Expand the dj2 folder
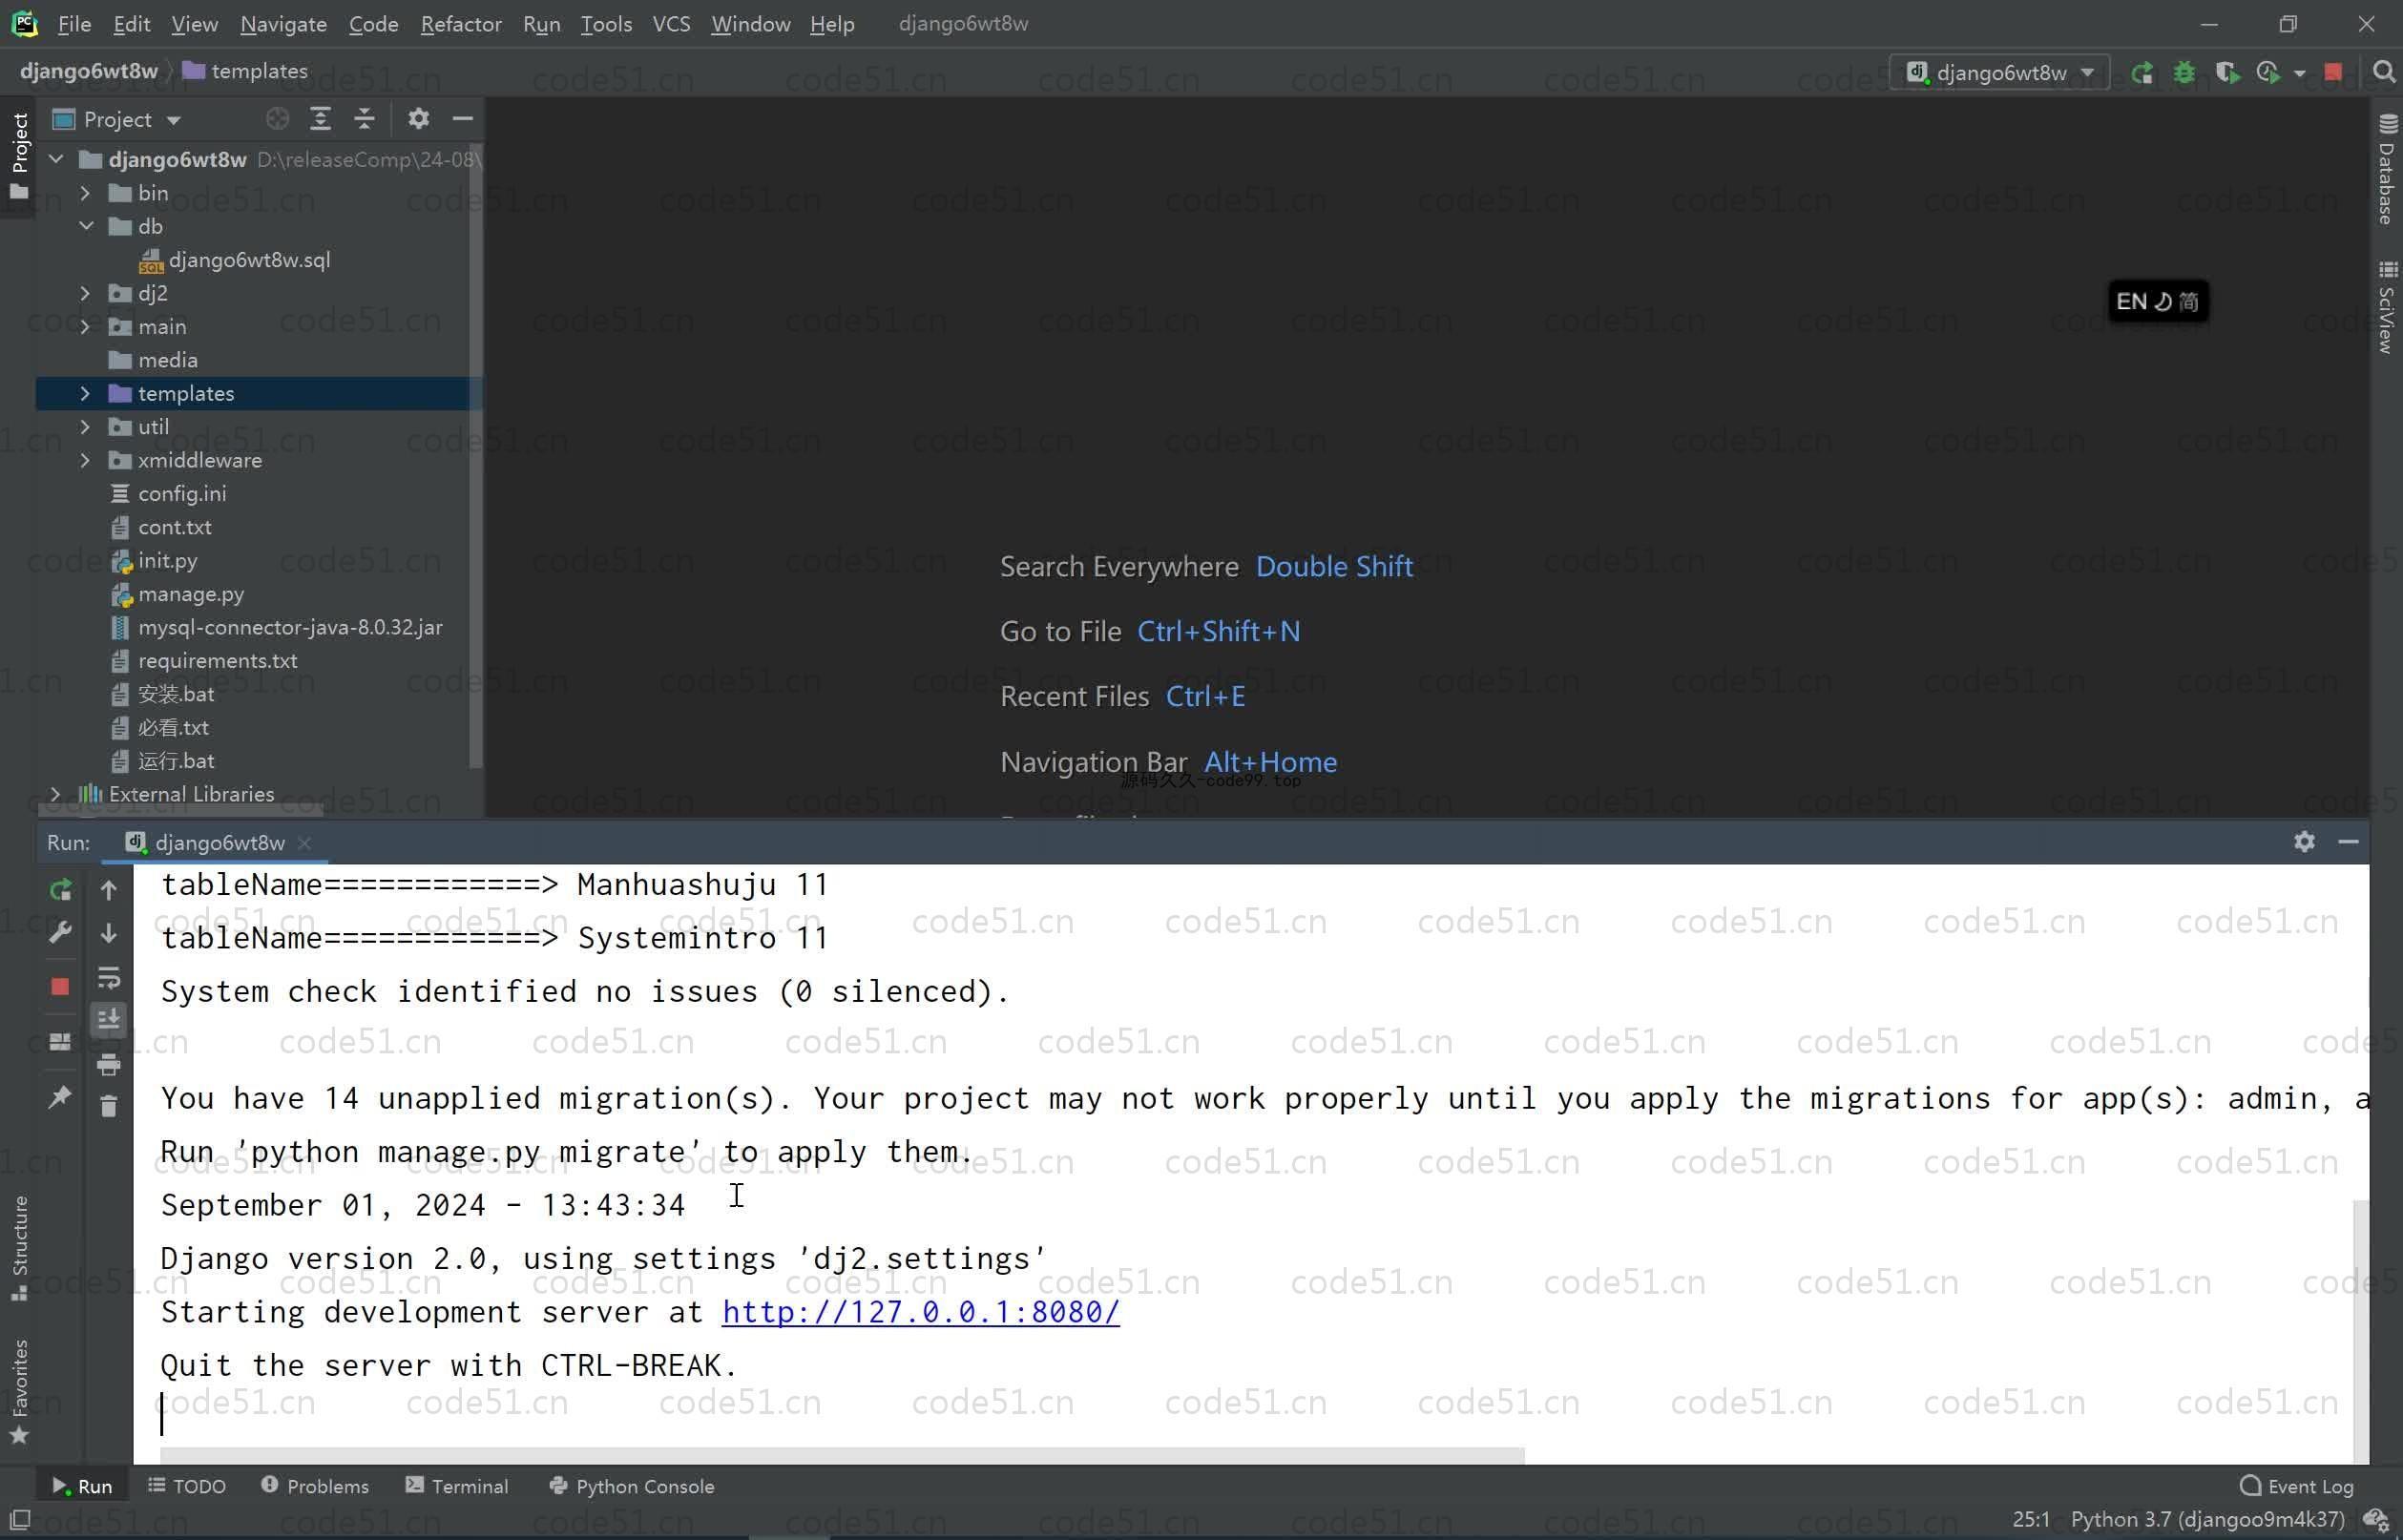This screenshot has width=2403, height=1540. [x=85, y=293]
